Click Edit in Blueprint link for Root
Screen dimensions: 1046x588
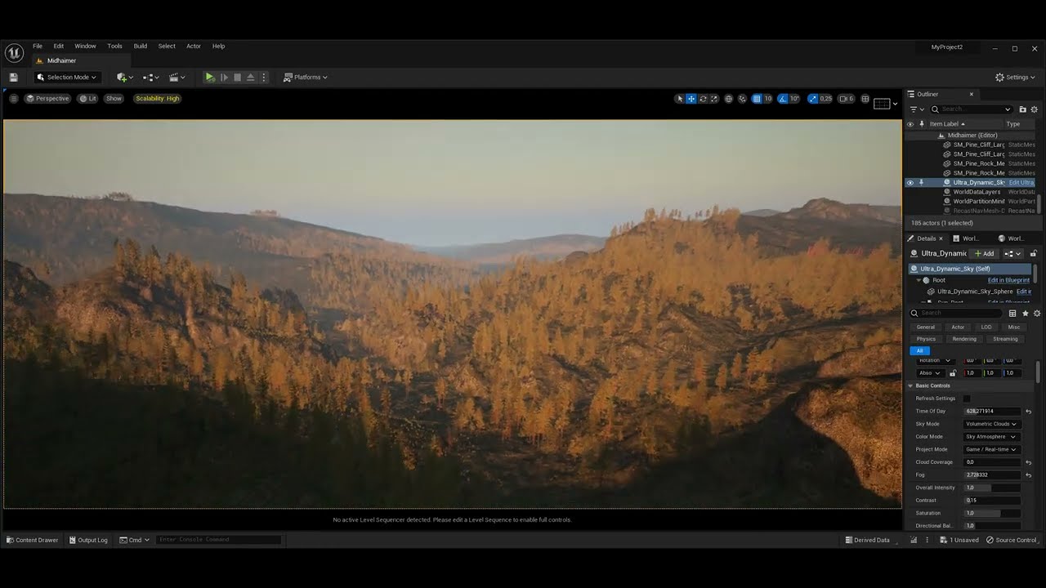[1008, 280]
